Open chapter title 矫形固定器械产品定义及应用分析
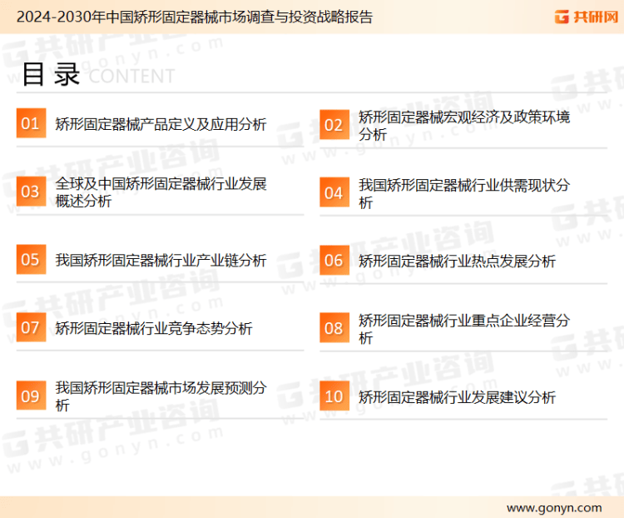Screen dimensions: 624x518 (x=161, y=125)
